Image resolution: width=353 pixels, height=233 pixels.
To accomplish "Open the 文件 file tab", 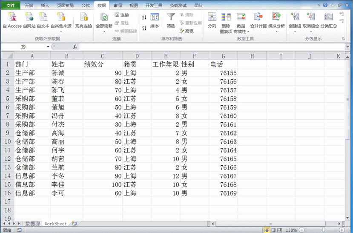I will coord(11,6).
